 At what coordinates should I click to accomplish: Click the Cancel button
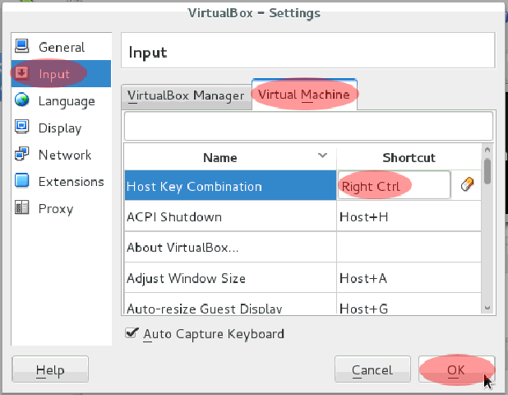click(x=372, y=369)
